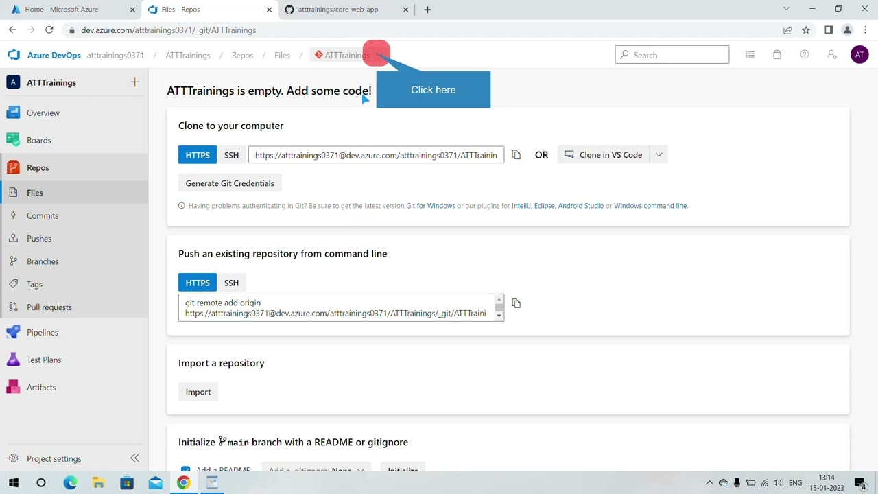
Task: Open a new browser tab
Action: (x=427, y=10)
